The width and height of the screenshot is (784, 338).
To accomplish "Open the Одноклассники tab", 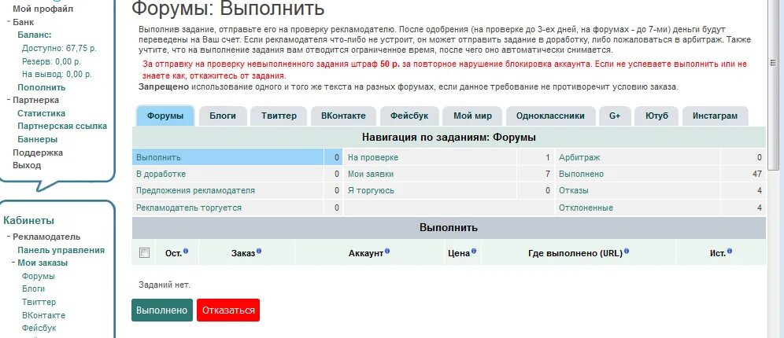I will click(x=550, y=116).
